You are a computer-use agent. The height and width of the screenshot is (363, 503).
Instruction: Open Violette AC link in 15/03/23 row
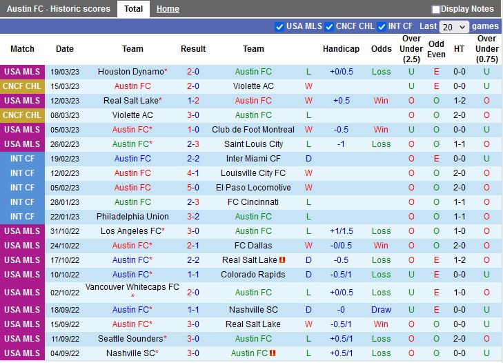[253, 86]
